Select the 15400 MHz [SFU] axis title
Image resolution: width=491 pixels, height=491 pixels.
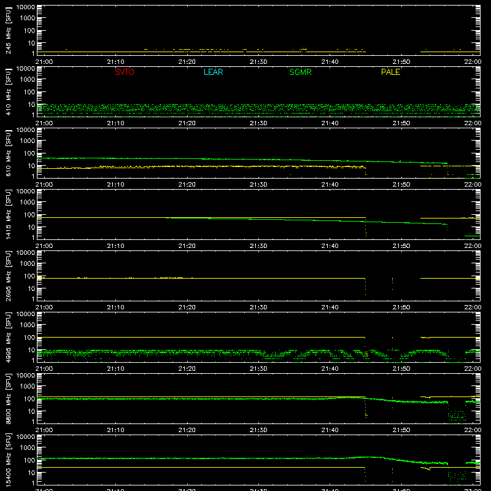click(9, 460)
